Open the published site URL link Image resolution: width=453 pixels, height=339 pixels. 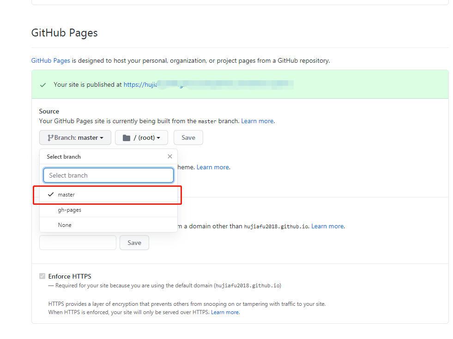(x=208, y=84)
